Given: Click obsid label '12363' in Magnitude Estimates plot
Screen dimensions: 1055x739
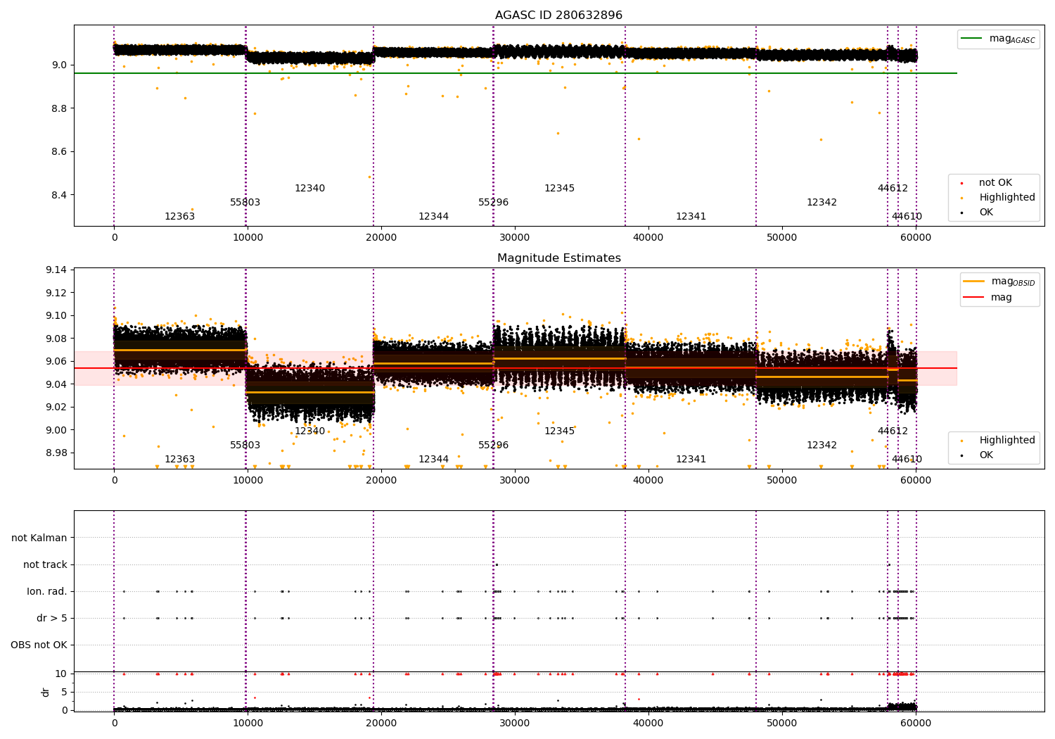Looking at the screenshot, I should 179,460.
